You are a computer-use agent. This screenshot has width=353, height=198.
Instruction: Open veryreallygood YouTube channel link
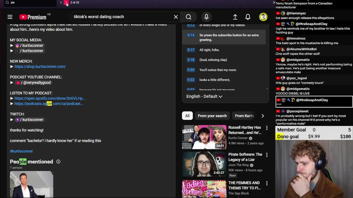point(33,82)
